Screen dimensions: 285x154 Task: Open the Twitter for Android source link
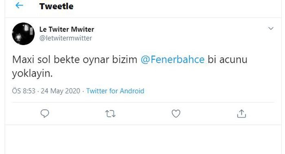coord(115,91)
